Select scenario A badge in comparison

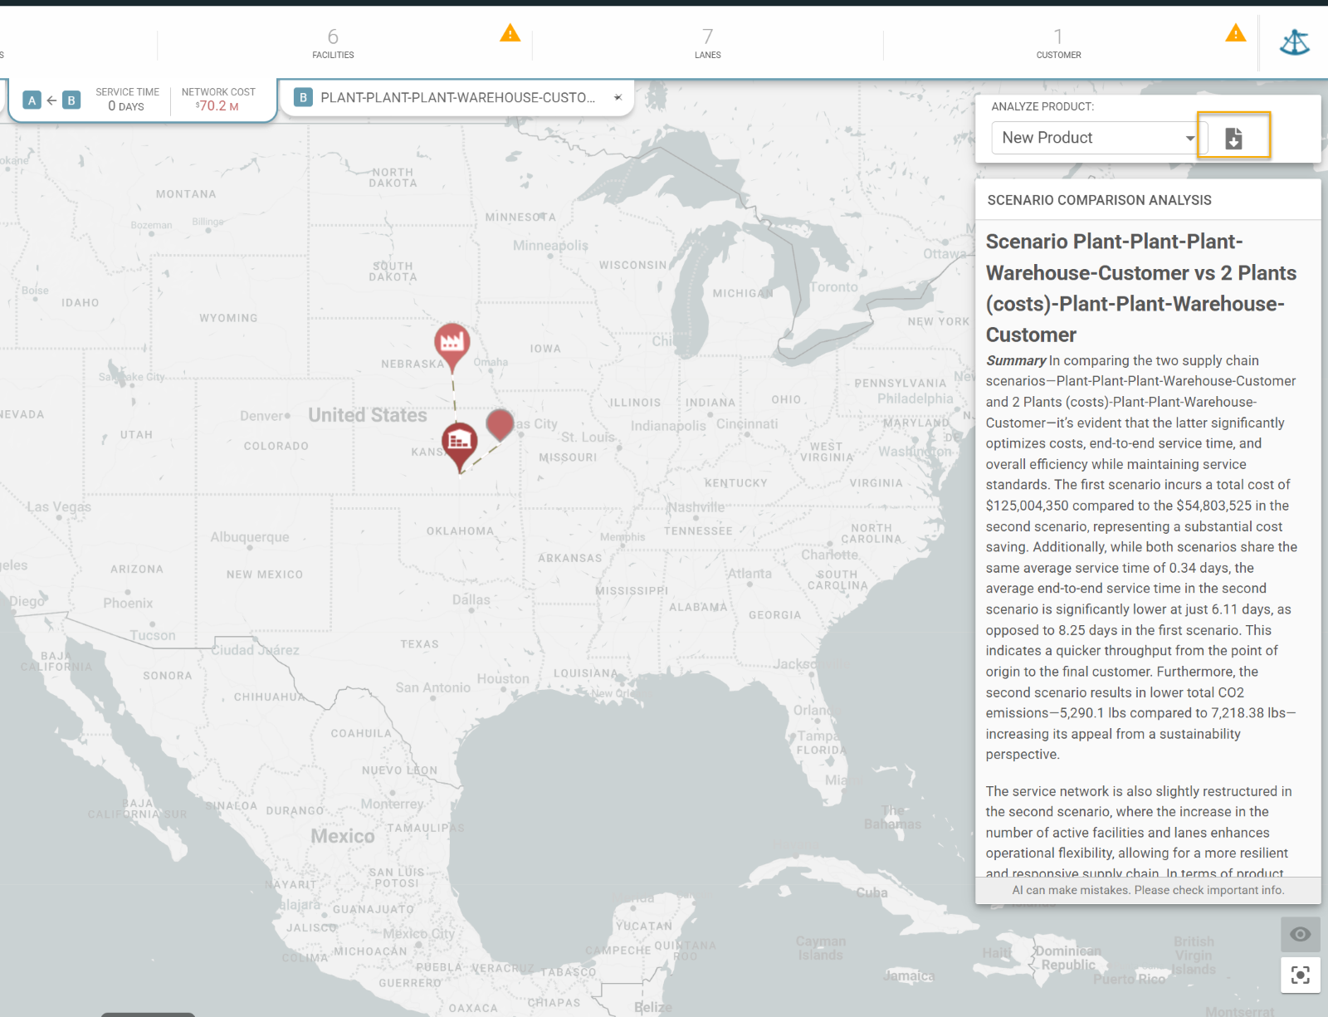(x=32, y=100)
